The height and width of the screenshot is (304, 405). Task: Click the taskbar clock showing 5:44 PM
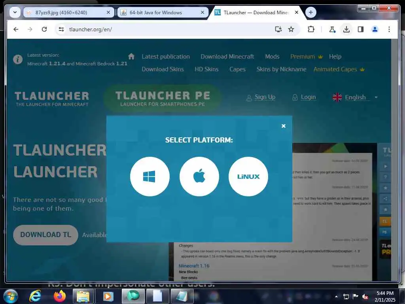(x=385, y=296)
